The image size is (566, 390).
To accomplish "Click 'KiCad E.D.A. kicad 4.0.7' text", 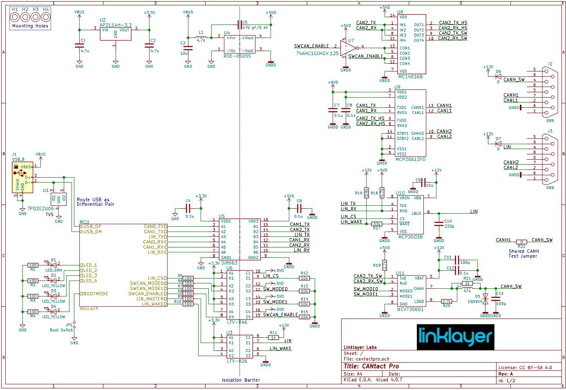I will pyautogui.click(x=373, y=380).
